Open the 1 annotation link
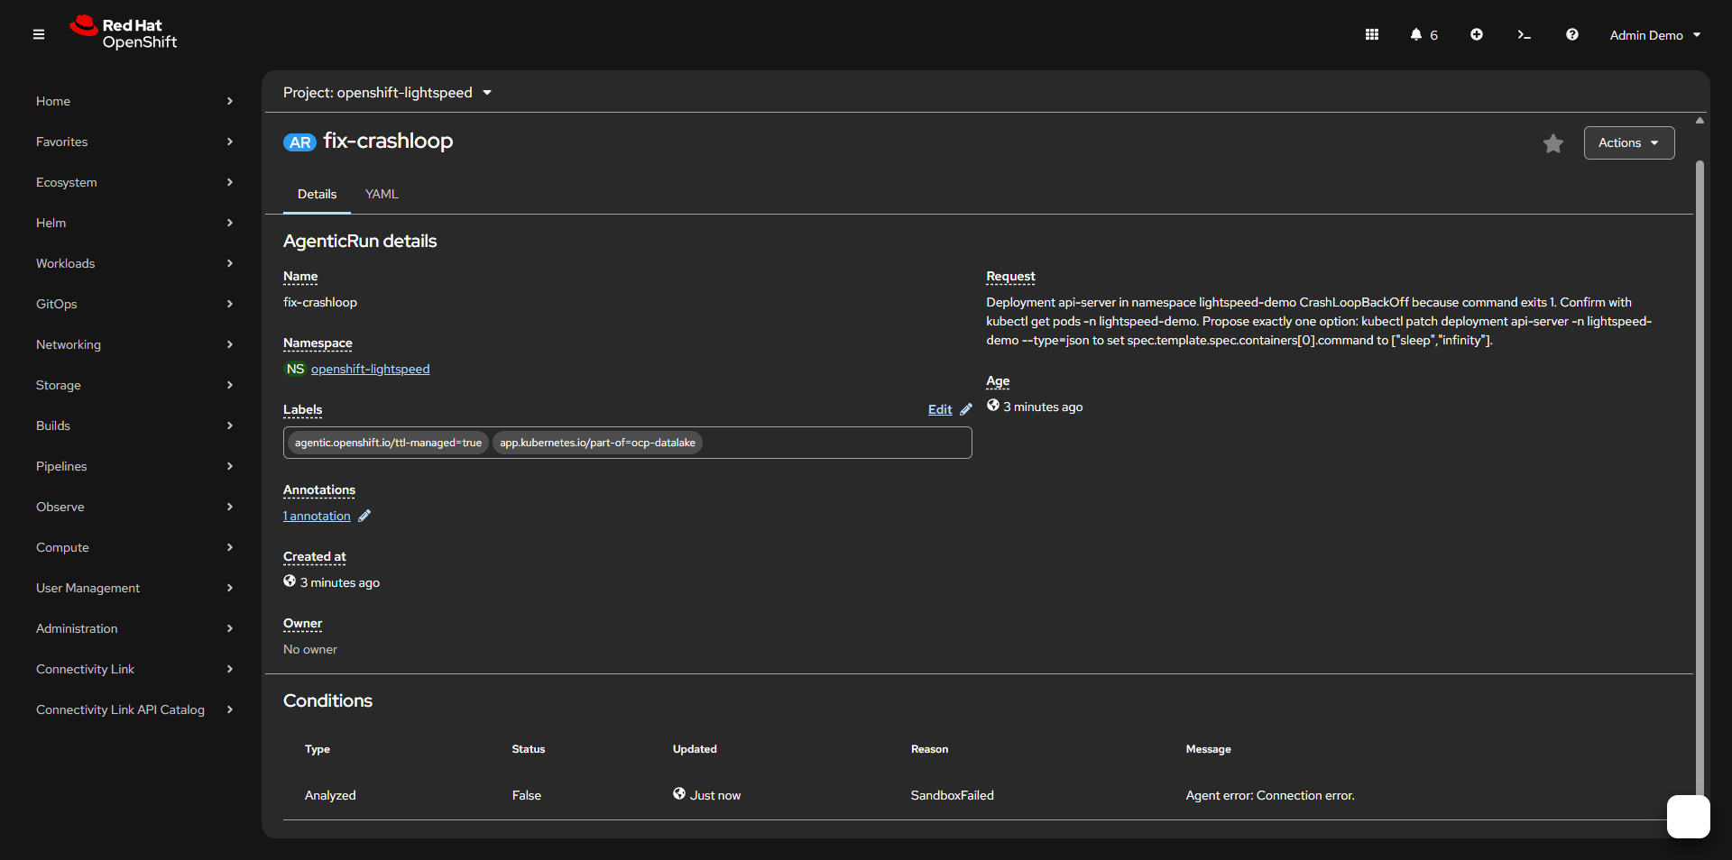 tap(317, 516)
